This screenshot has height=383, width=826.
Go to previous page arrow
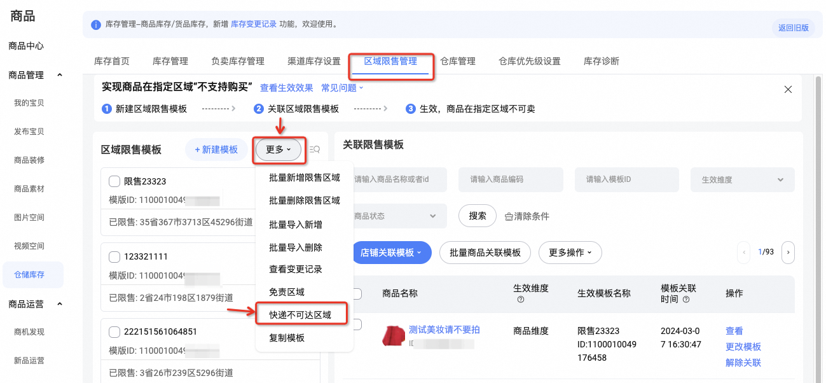point(744,253)
